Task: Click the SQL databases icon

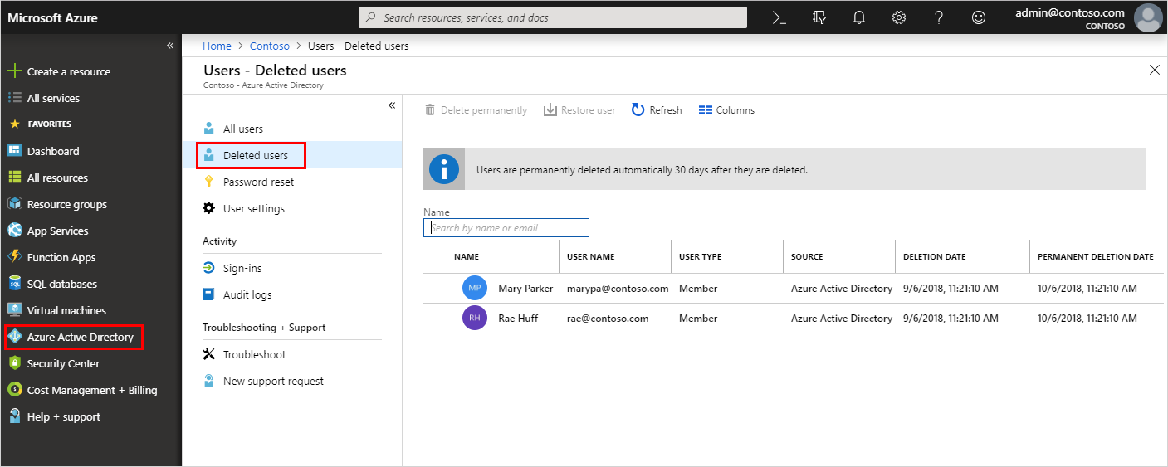Action: coord(14,284)
